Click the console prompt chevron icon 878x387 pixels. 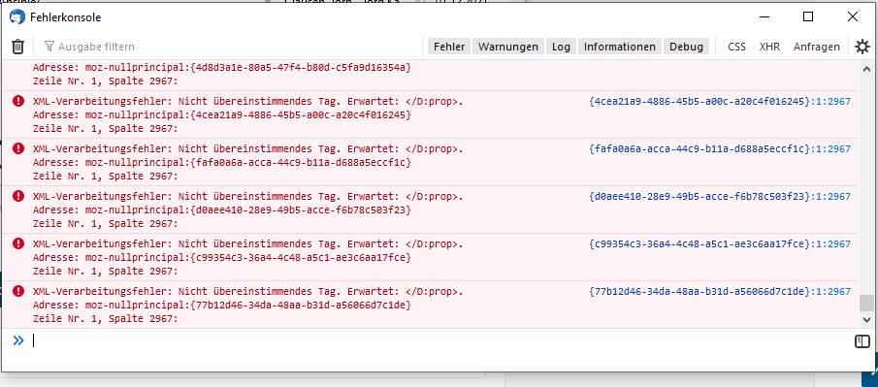coord(18,339)
